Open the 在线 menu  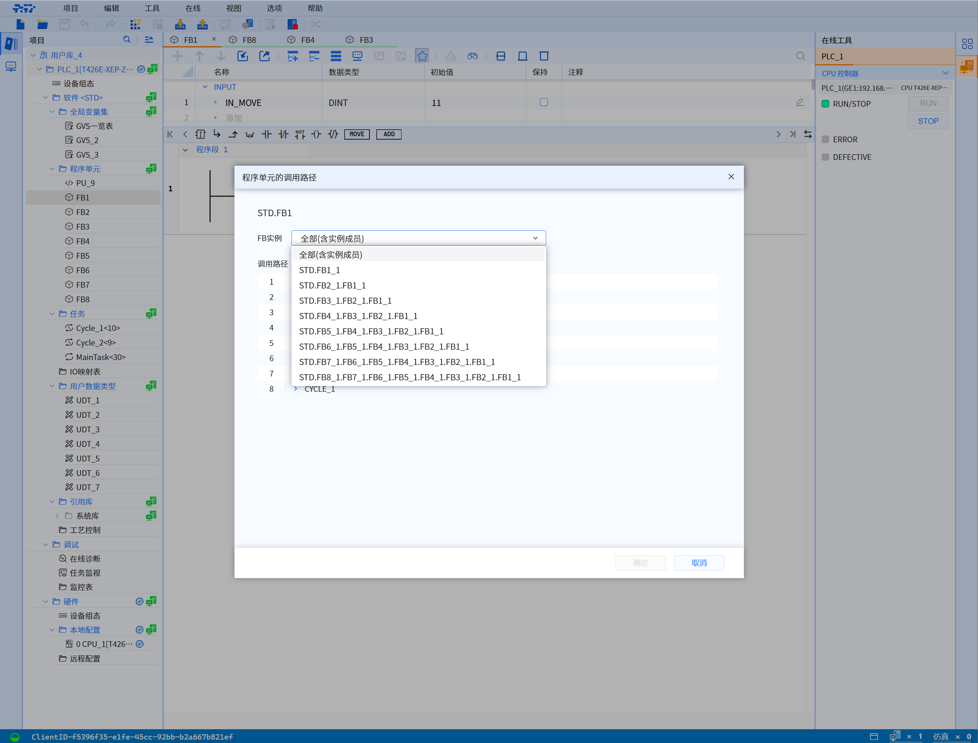pos(193,8)
